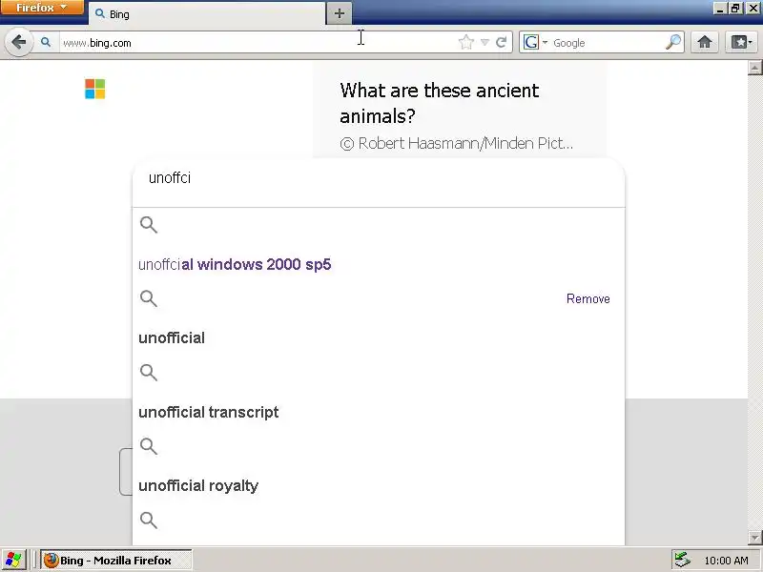Open the bookmarks menu button
Image resolution: width=763 pixels, height=572 pixels.
tap(742, 43)
